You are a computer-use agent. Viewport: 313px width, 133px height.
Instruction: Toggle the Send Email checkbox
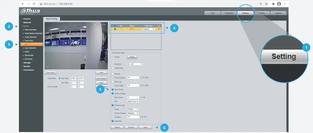pos(112,90)
